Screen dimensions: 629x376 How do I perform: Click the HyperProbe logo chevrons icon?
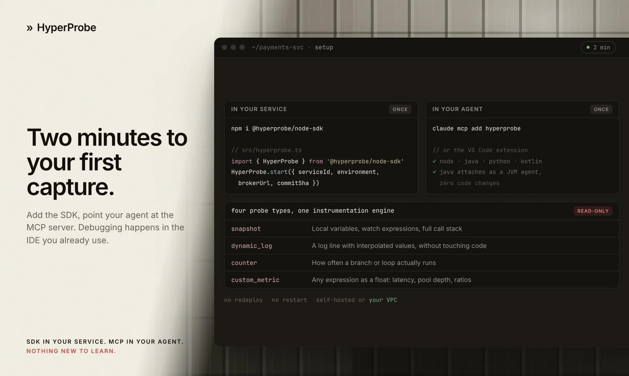click(29, 28)
